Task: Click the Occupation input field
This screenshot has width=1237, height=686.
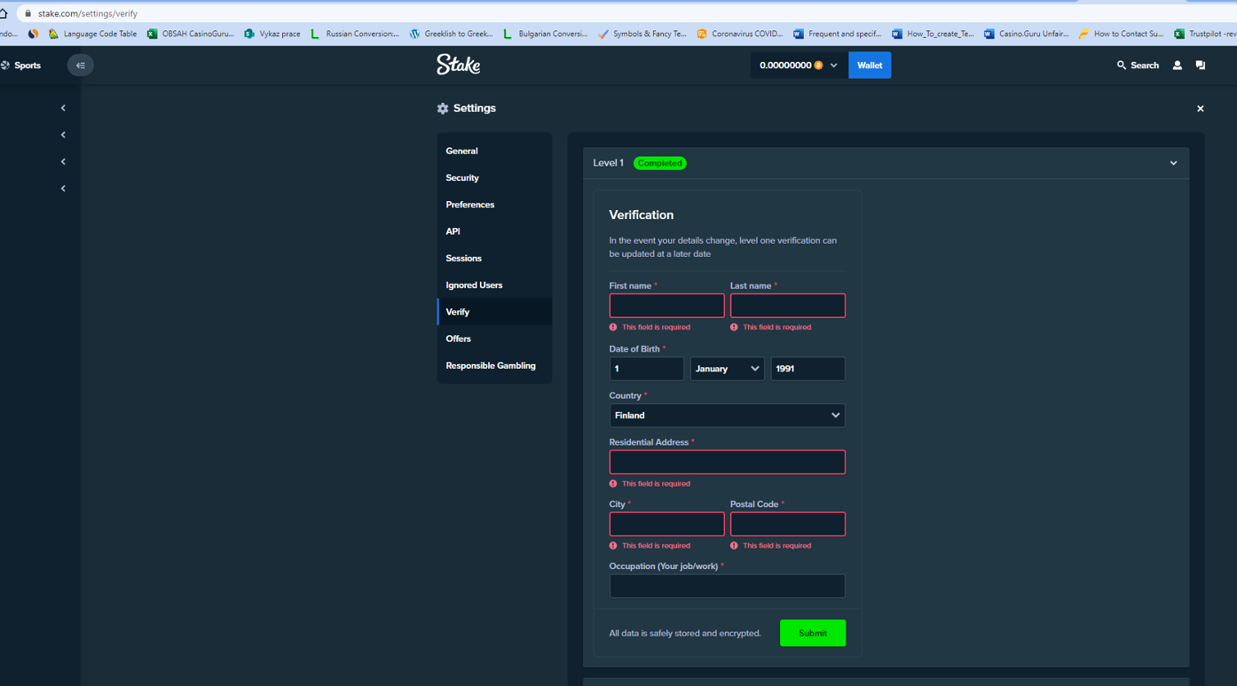Action: pyautogui.click(x=727, y=586)
